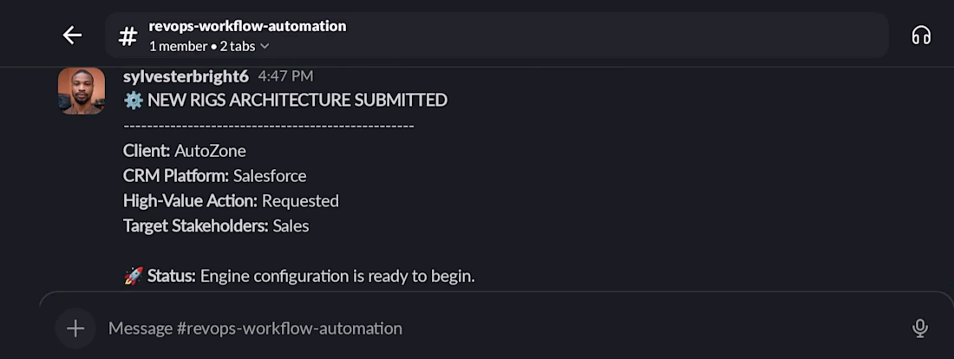Click the Target Stakeholders: Sales line

click(x=216, y=225)
